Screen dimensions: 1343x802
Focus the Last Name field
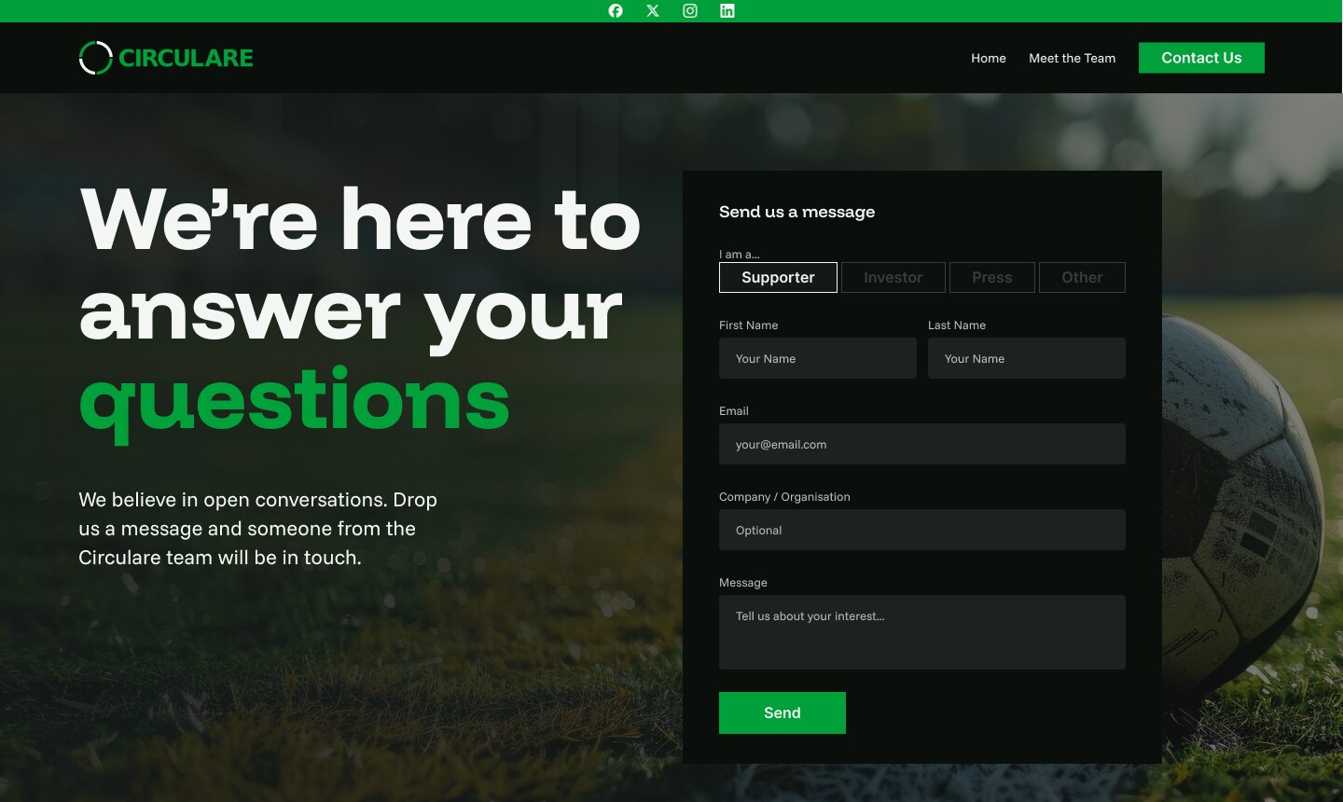(1027, 358)
